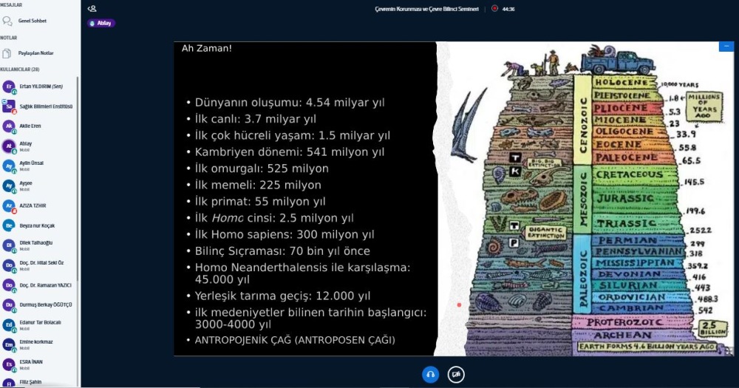Click the red recording indicator
This screenshot has width=739, height=388.
(x=494, y=8)
